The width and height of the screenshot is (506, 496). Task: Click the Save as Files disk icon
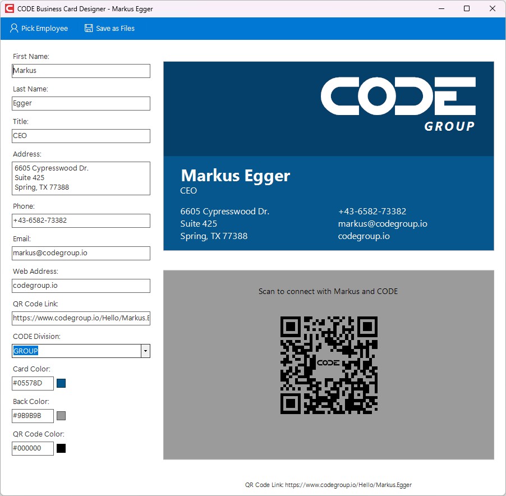coord(89,28)
